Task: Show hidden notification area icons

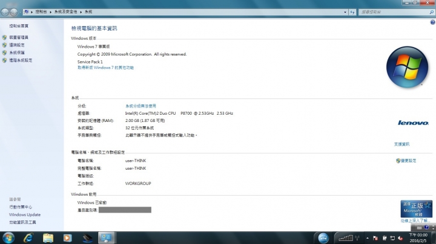Action: [368, 238]
